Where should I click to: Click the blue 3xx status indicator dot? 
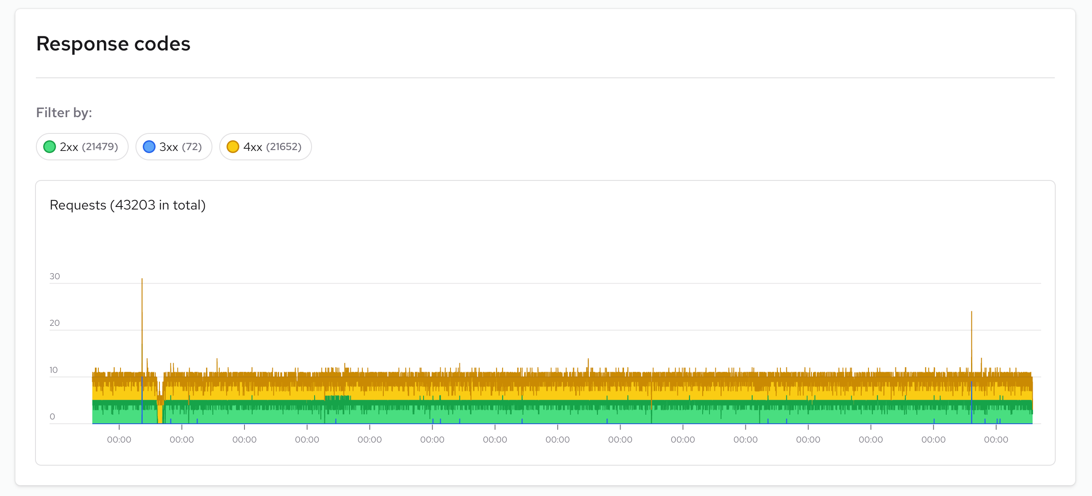[149, 147]
